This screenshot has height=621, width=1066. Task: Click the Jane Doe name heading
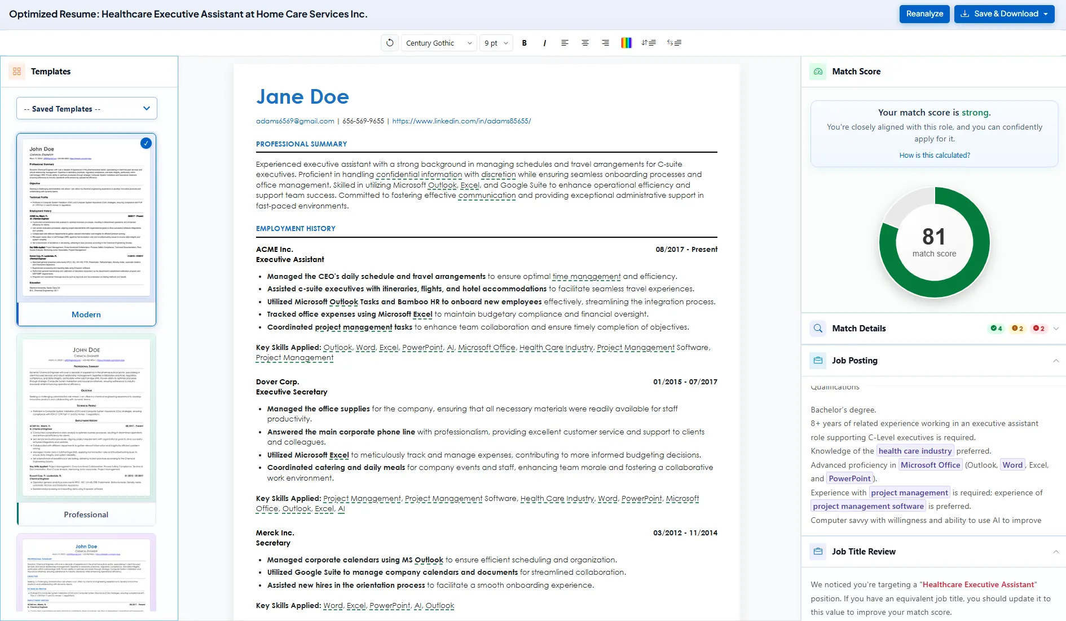coord(302,97)
